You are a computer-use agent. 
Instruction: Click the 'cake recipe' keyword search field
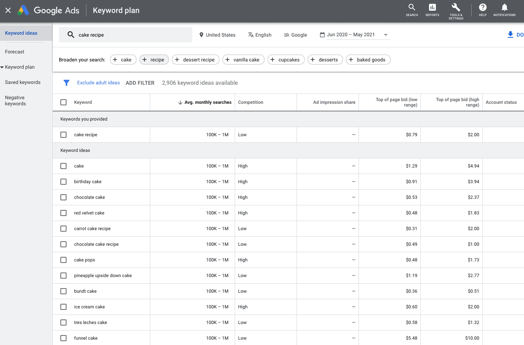point(125,35)
